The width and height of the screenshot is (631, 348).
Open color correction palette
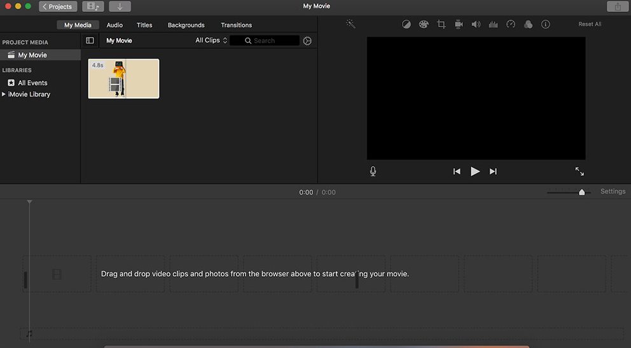(x=424, y=25)
